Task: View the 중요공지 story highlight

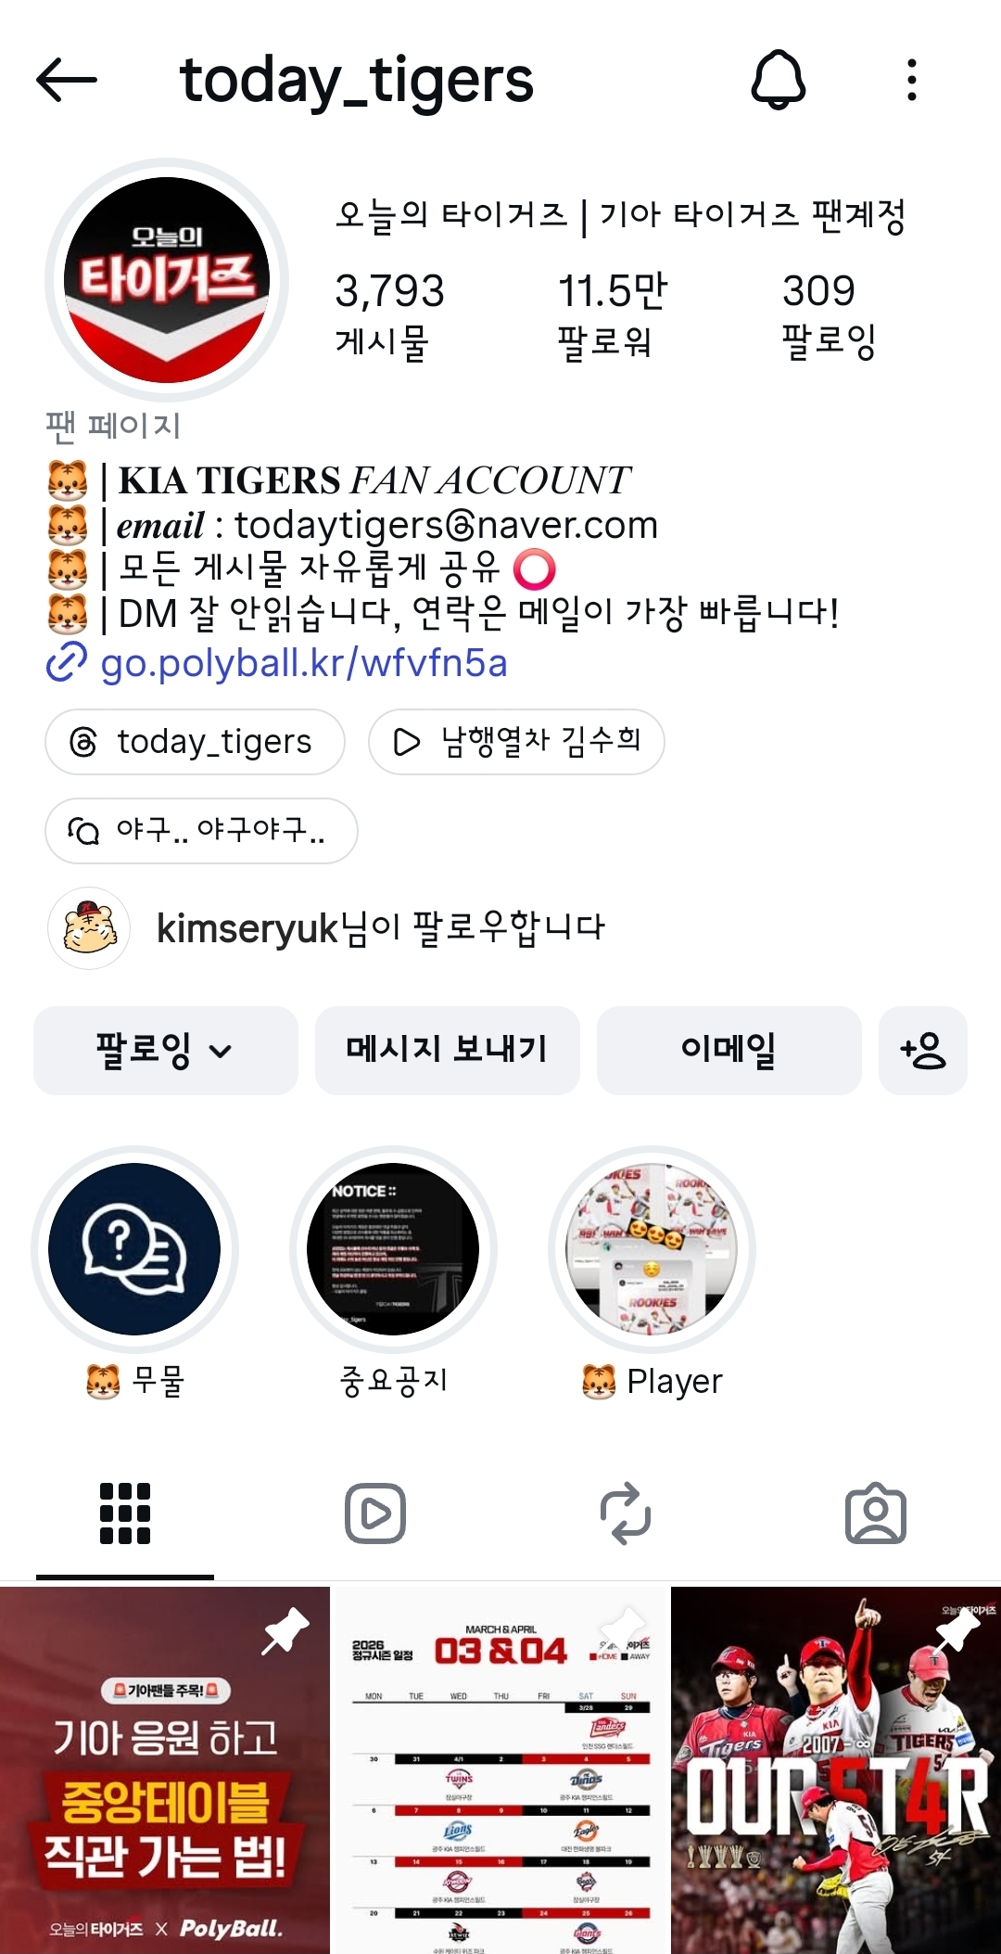Action: [x=393, y=1249]
